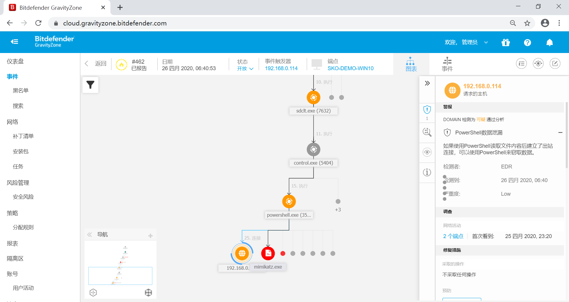Open the help question mark icon
Screen dimensions: 569x302
[528, 43]
